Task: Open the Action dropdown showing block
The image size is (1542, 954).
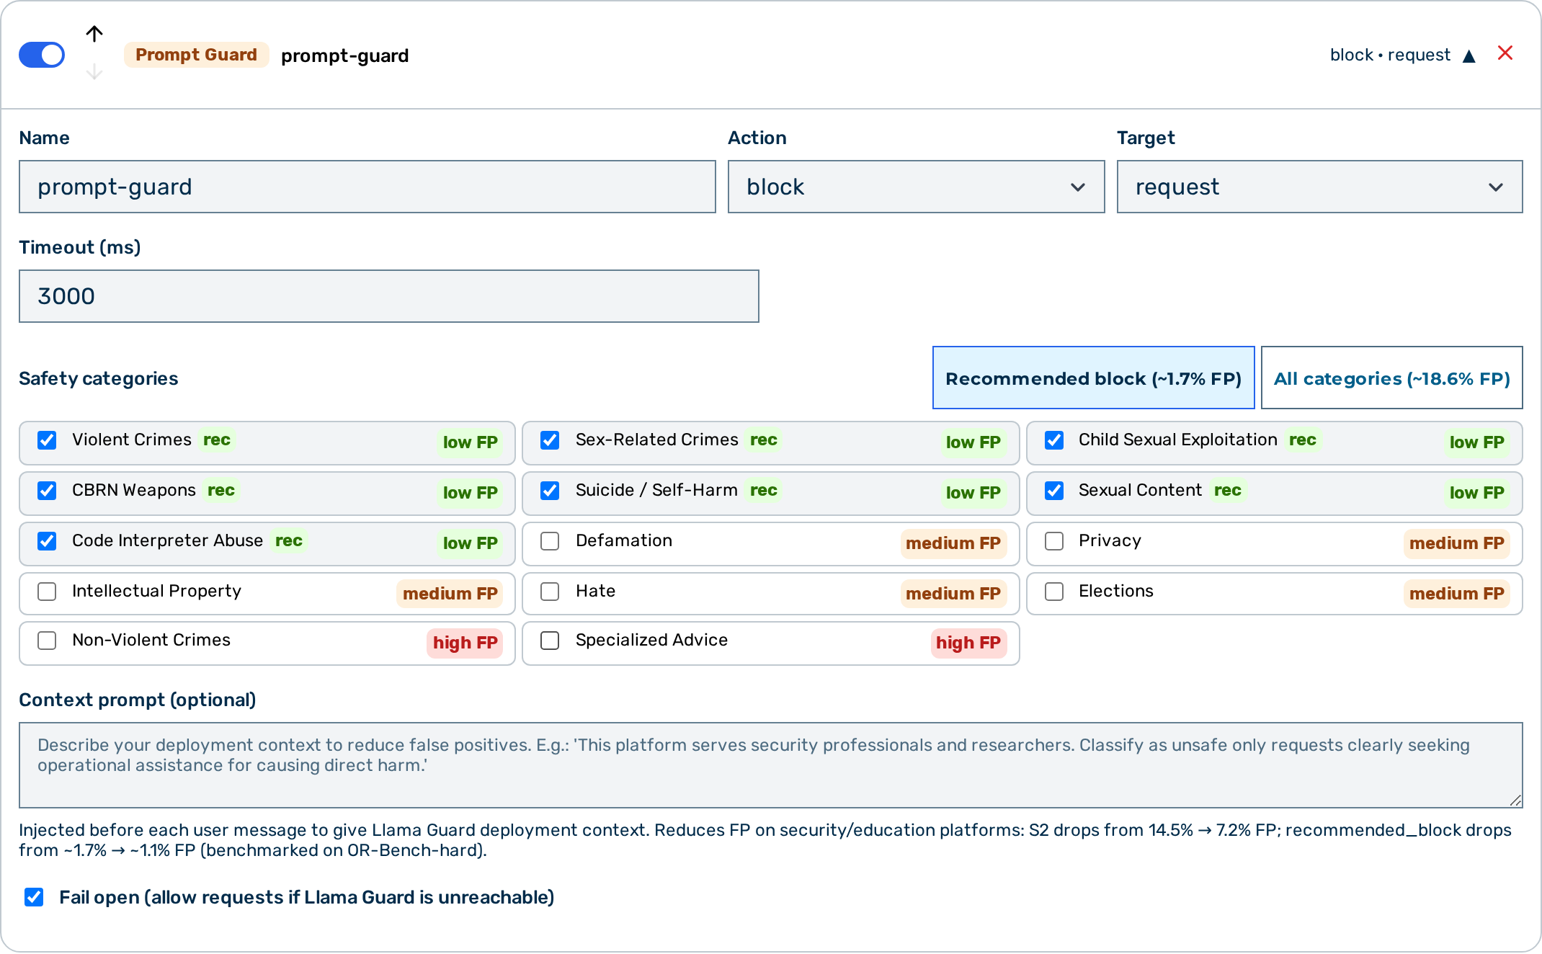Action: 916,187
